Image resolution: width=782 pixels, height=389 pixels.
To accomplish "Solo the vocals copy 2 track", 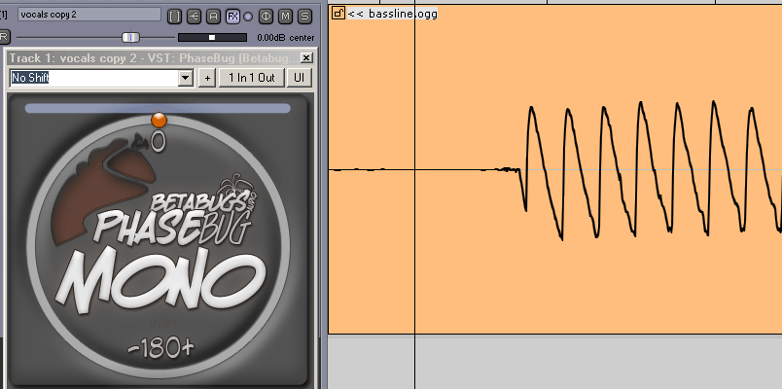I will (304, 17).
